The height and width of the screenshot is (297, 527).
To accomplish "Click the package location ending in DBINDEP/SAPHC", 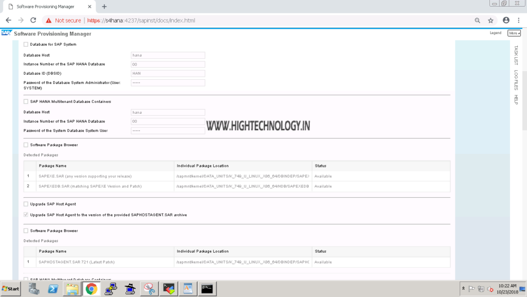I will click(243, 262).
